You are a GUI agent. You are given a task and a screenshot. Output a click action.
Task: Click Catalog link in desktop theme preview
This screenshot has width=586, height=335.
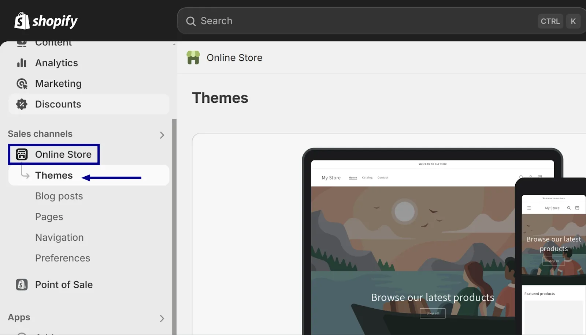coord(367,178)
